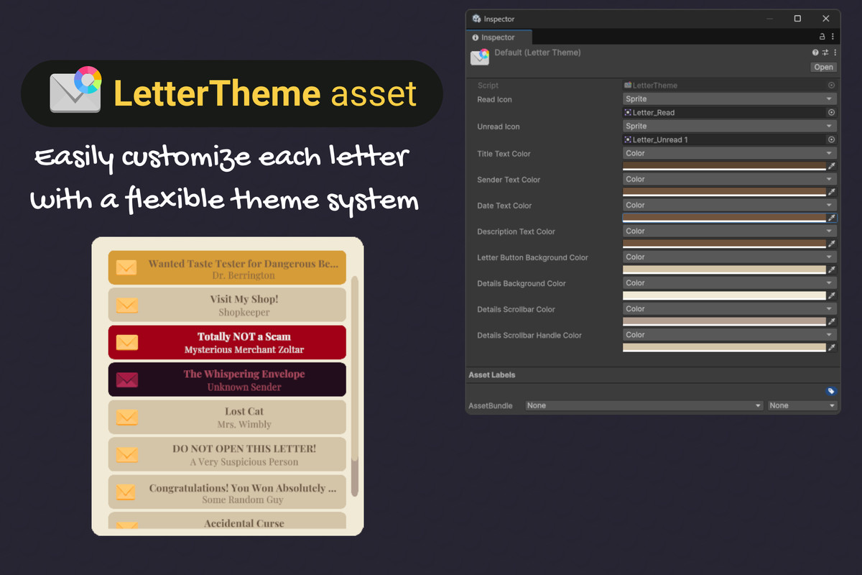Collapse the Asset Labels section

pos(492,374)
